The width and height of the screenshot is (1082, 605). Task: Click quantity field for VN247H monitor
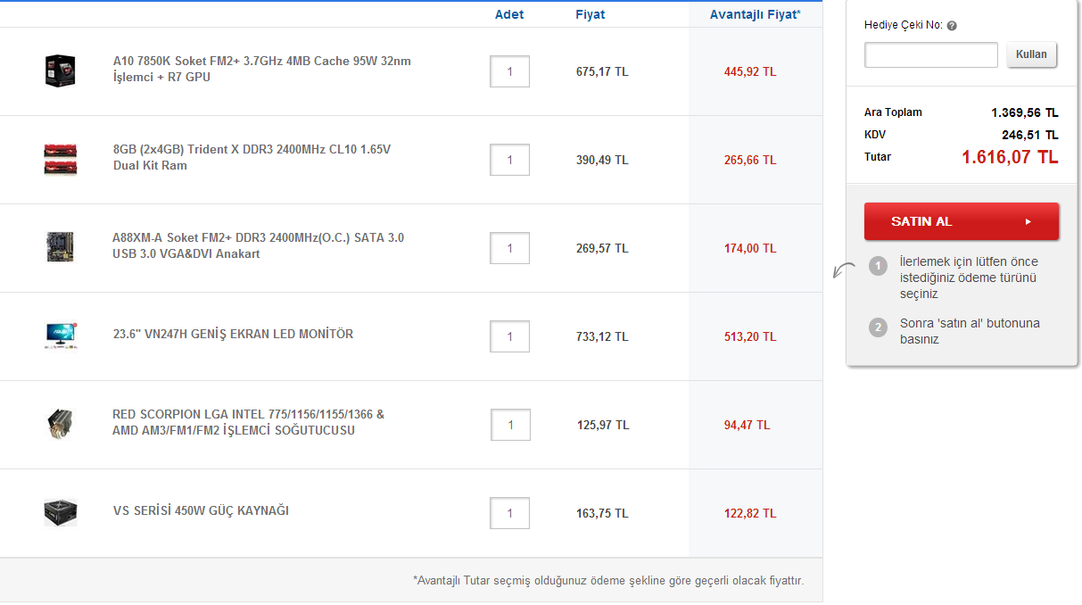pyautogui.click(x=509, y=336)
